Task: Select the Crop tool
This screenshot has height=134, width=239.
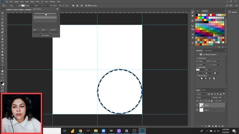Action: coord(2,26)
